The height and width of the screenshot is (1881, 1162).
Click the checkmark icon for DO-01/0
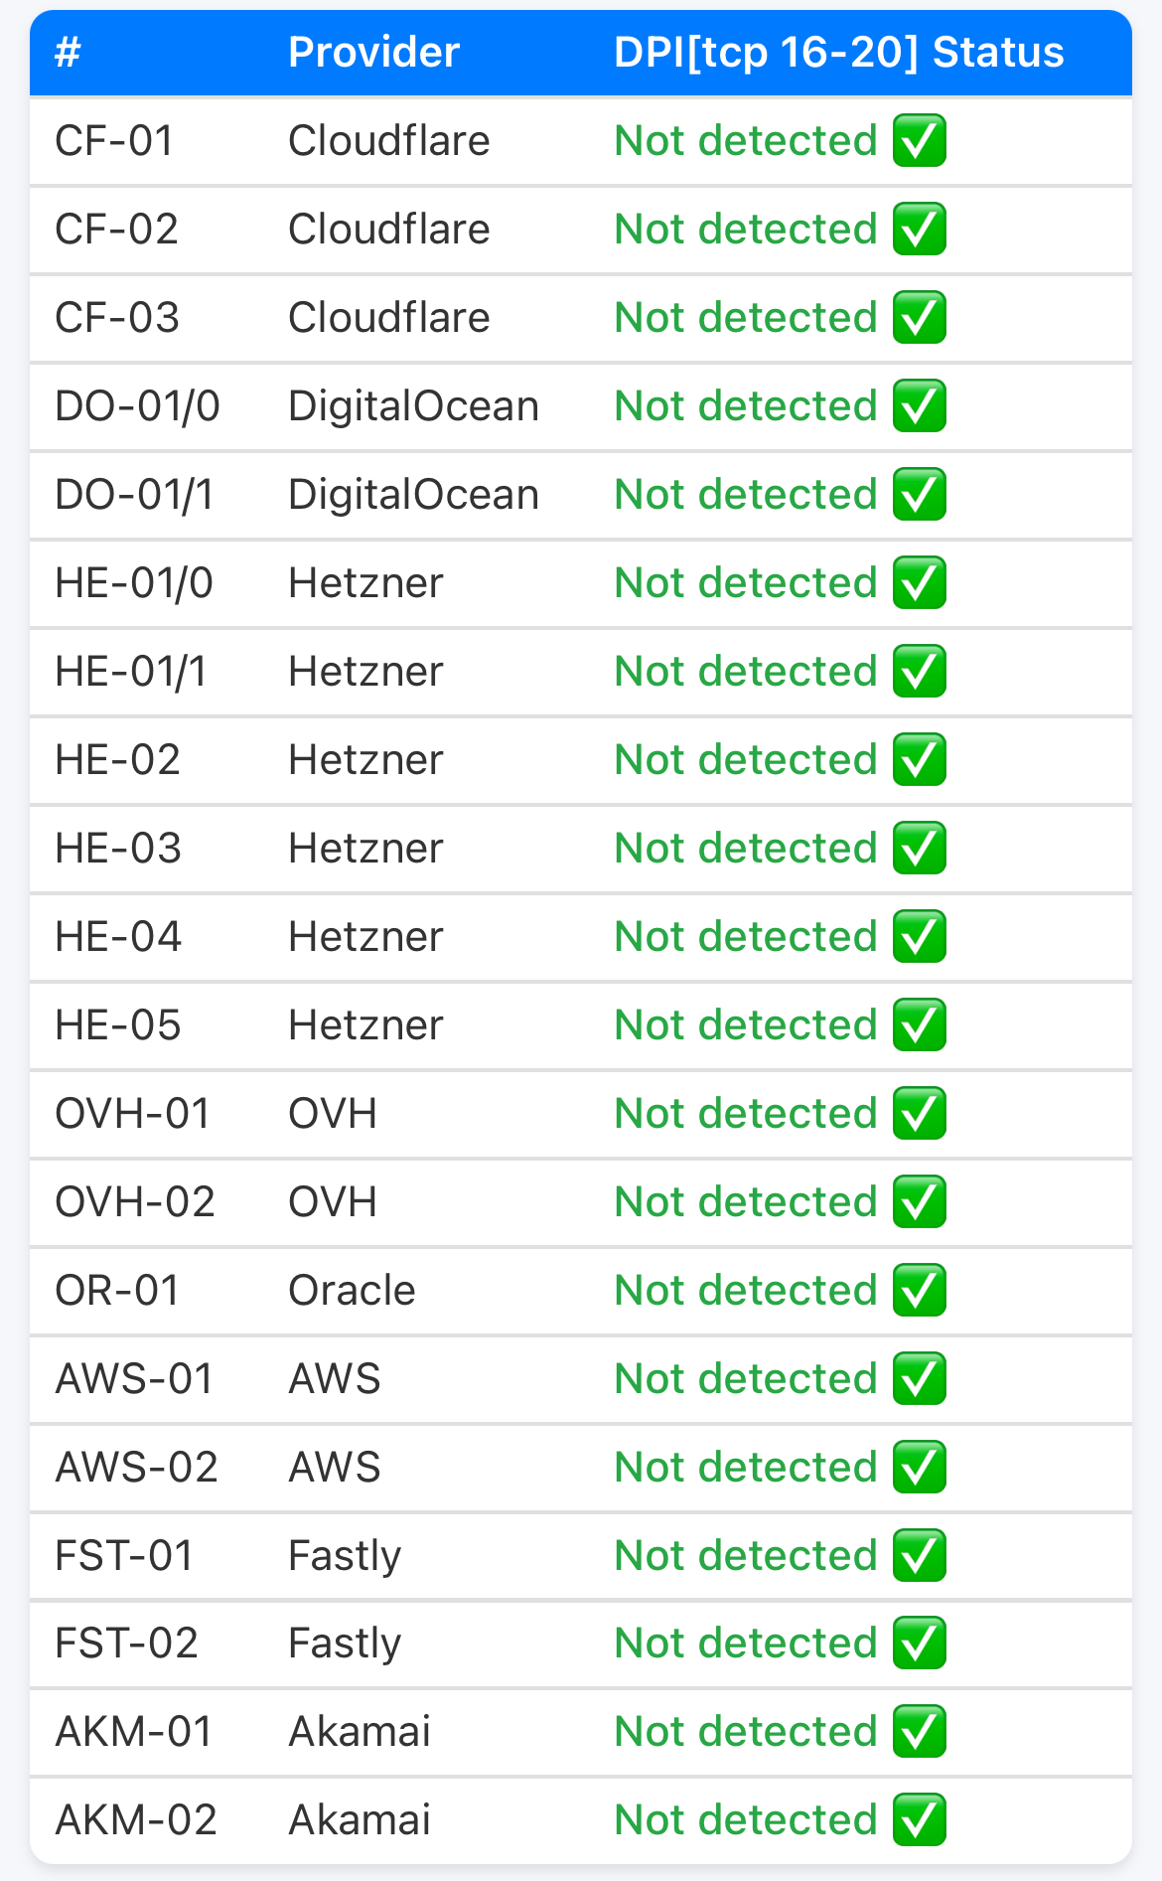click(x=919, y=406)
